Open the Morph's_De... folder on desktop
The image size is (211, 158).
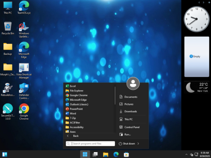(x=8, y=70)
